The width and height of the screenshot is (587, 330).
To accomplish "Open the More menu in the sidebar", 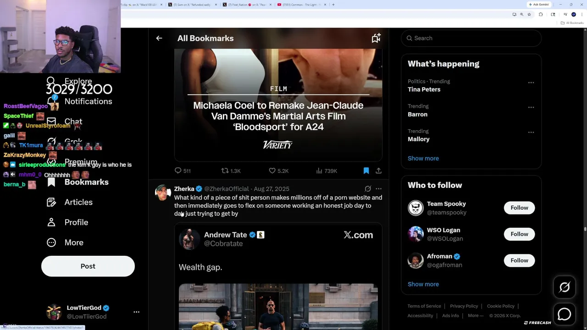I will click(x=74, y=242).
